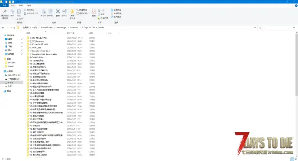Switch to large icons view in status bar

(x=295, y=159)
